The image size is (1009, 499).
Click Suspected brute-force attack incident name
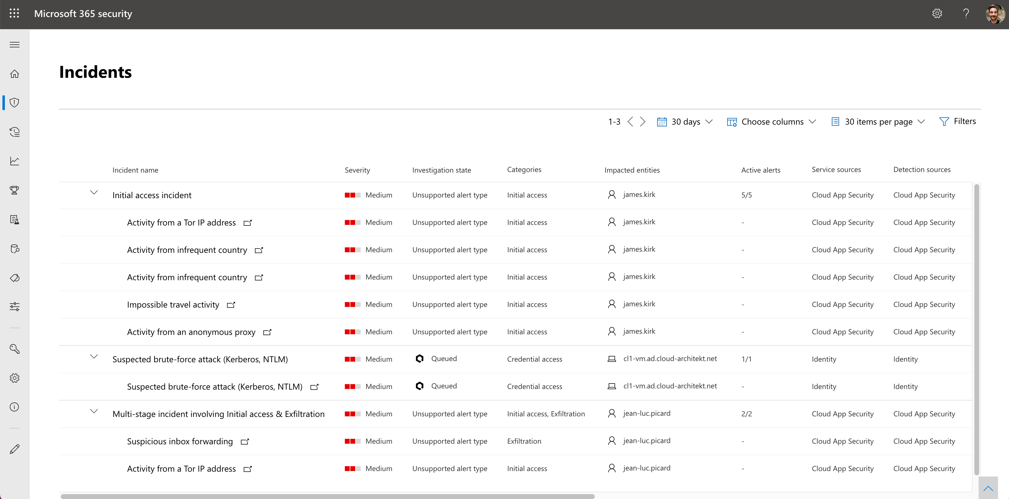tap(199, 359)
